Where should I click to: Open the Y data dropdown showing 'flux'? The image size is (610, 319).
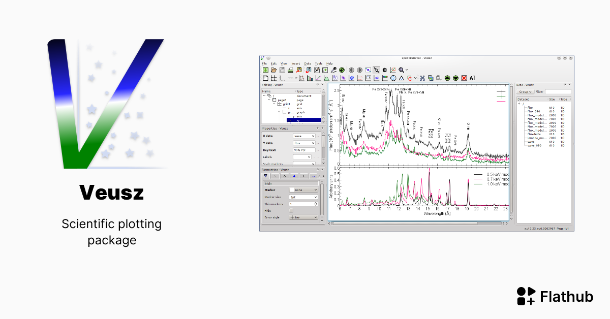point(304,143)
